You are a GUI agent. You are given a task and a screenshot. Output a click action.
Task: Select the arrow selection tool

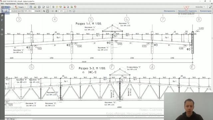tap(44, 11)
